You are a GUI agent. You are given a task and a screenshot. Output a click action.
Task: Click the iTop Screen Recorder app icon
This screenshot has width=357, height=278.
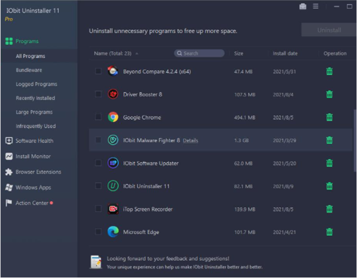[113, 209]
